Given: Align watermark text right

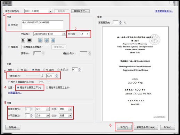Looking at the screenshot, I should click(53, 40).
